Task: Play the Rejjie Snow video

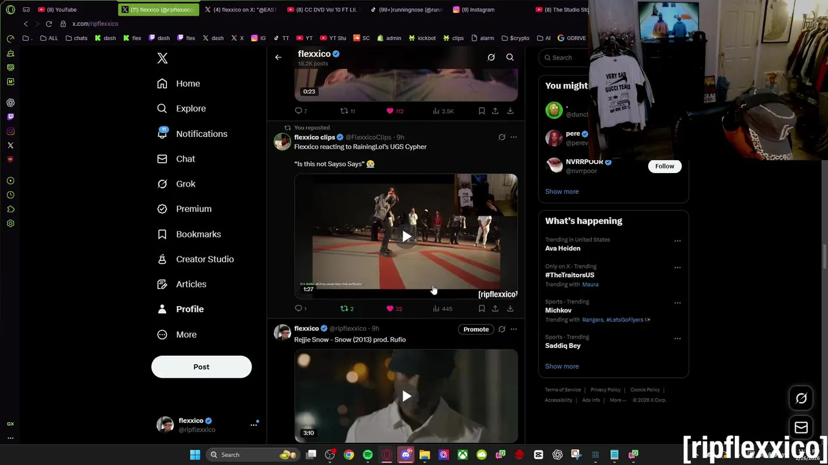Action: tap(406, 396)
